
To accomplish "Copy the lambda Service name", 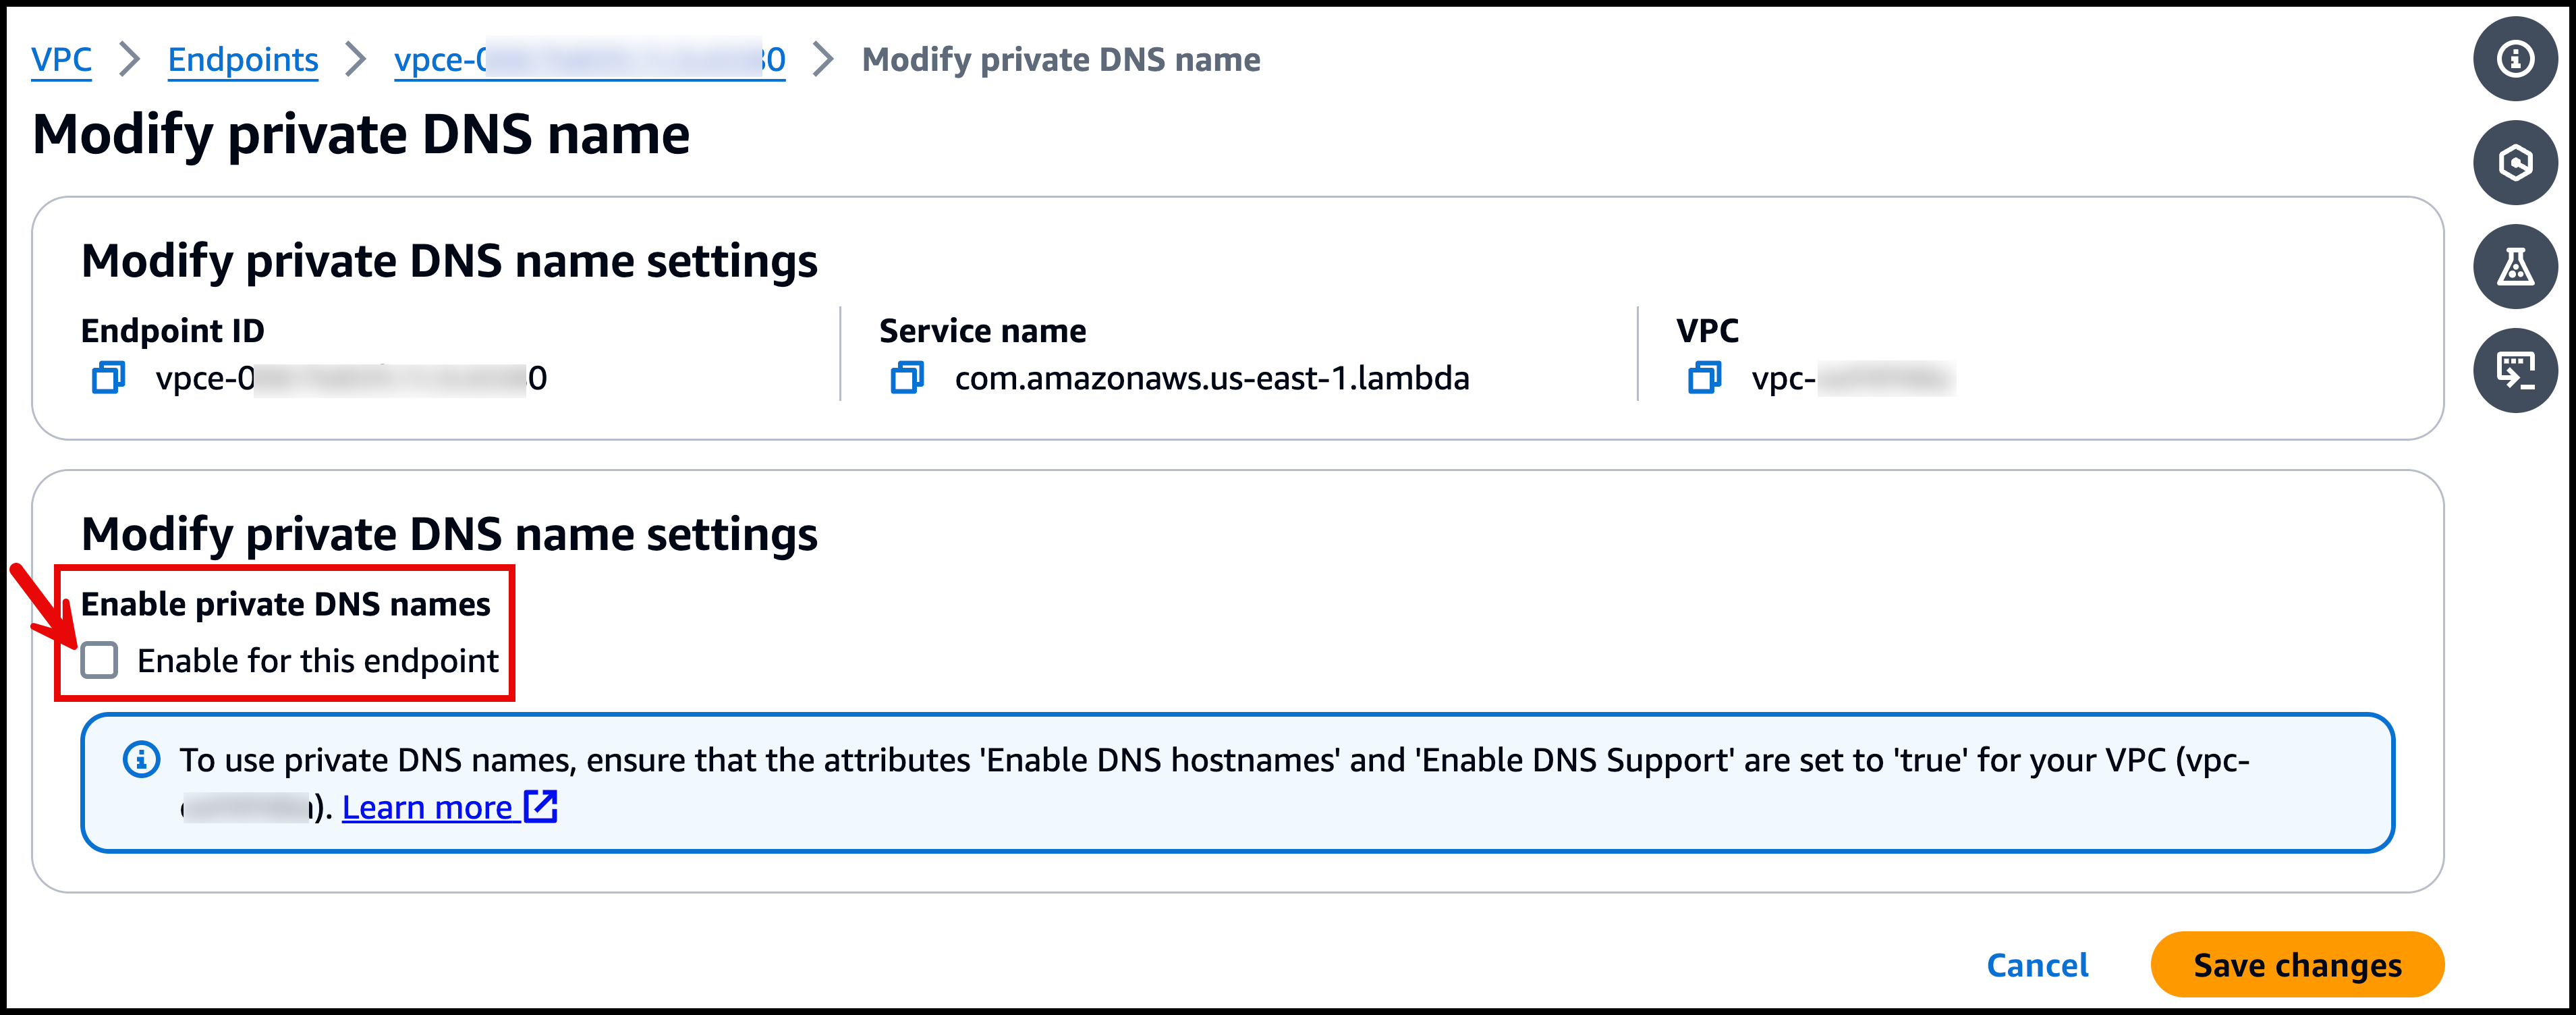I will [x=907, y=378].
